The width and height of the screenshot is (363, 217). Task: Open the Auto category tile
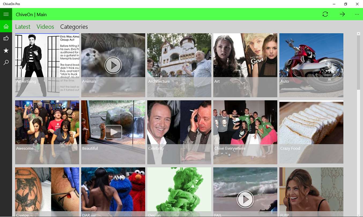click(311, 65)
